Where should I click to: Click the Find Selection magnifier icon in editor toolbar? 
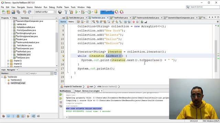(93, 22)
